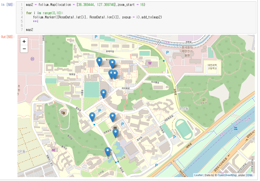Click the pink shopping cart icon near top
260x181 pixels.
pos(150,63)
